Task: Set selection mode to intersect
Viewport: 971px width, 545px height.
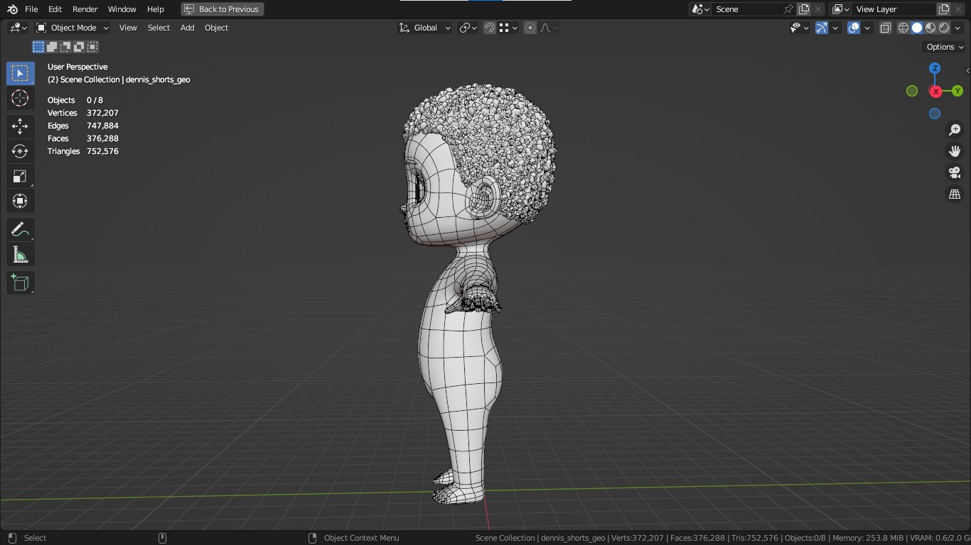Action: pyautogui.click(x=92, y=47)
